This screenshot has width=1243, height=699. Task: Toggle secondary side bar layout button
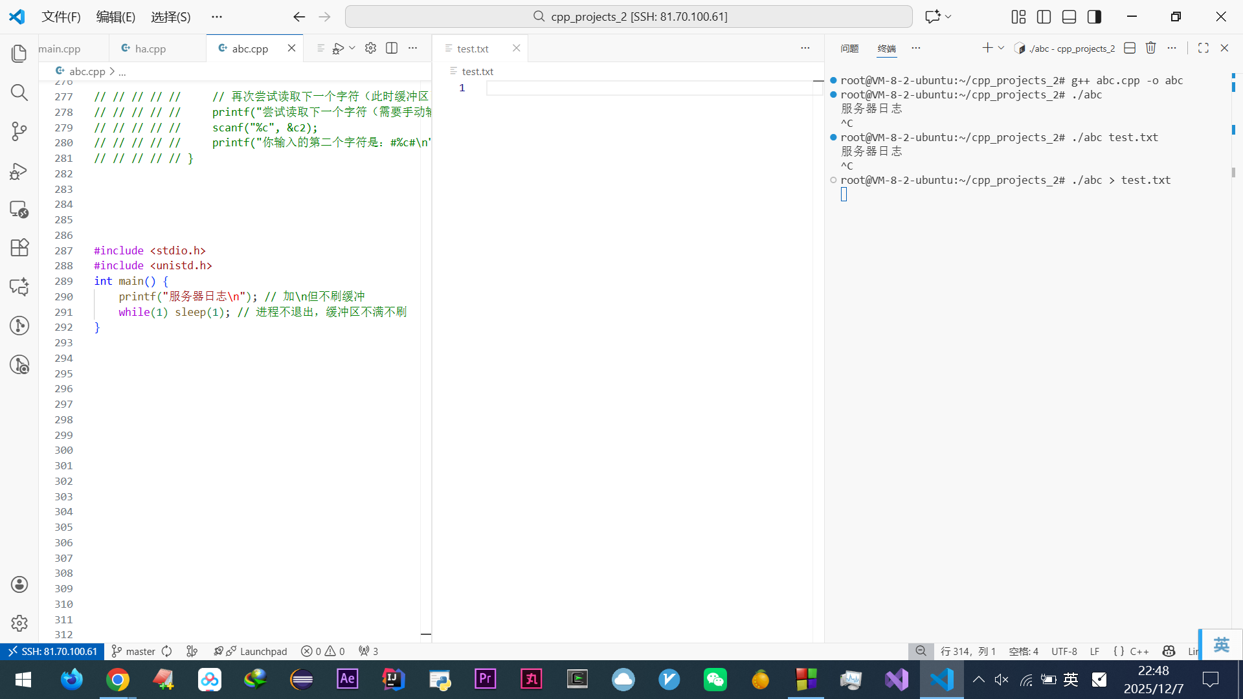pos(1094,17)
